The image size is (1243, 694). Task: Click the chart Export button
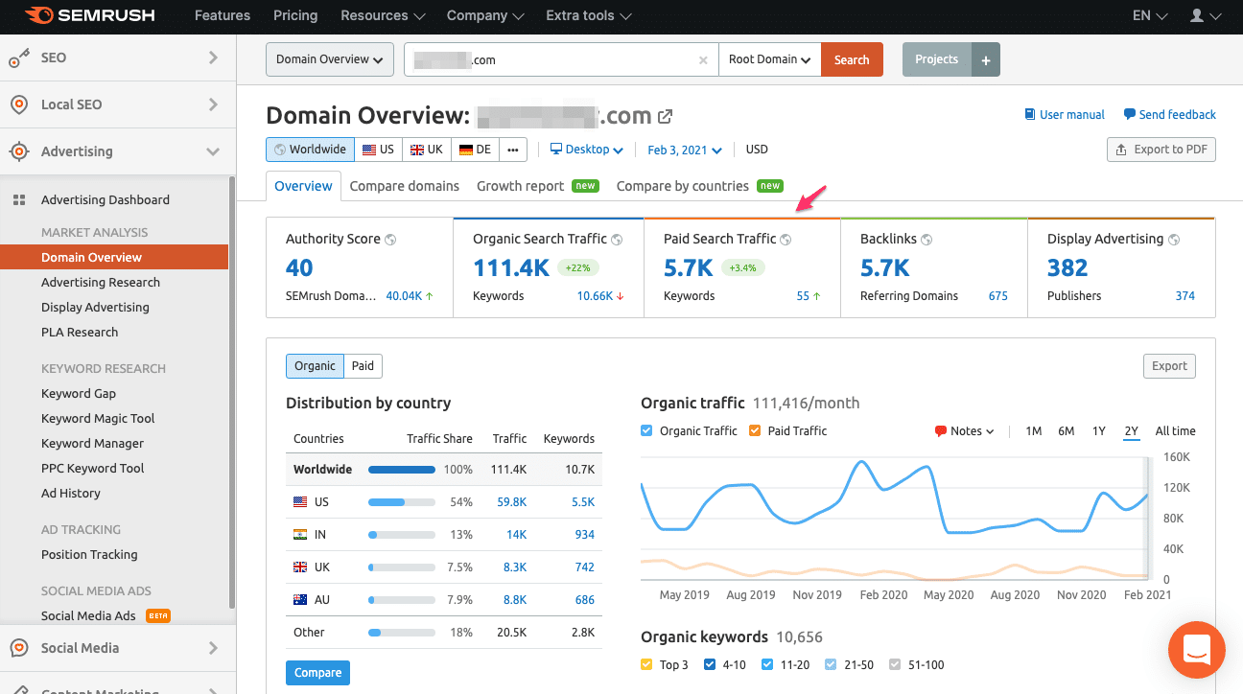point(1170,366)
